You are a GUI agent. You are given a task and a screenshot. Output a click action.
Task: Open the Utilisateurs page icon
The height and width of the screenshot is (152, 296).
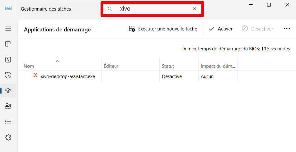point(8,106)
